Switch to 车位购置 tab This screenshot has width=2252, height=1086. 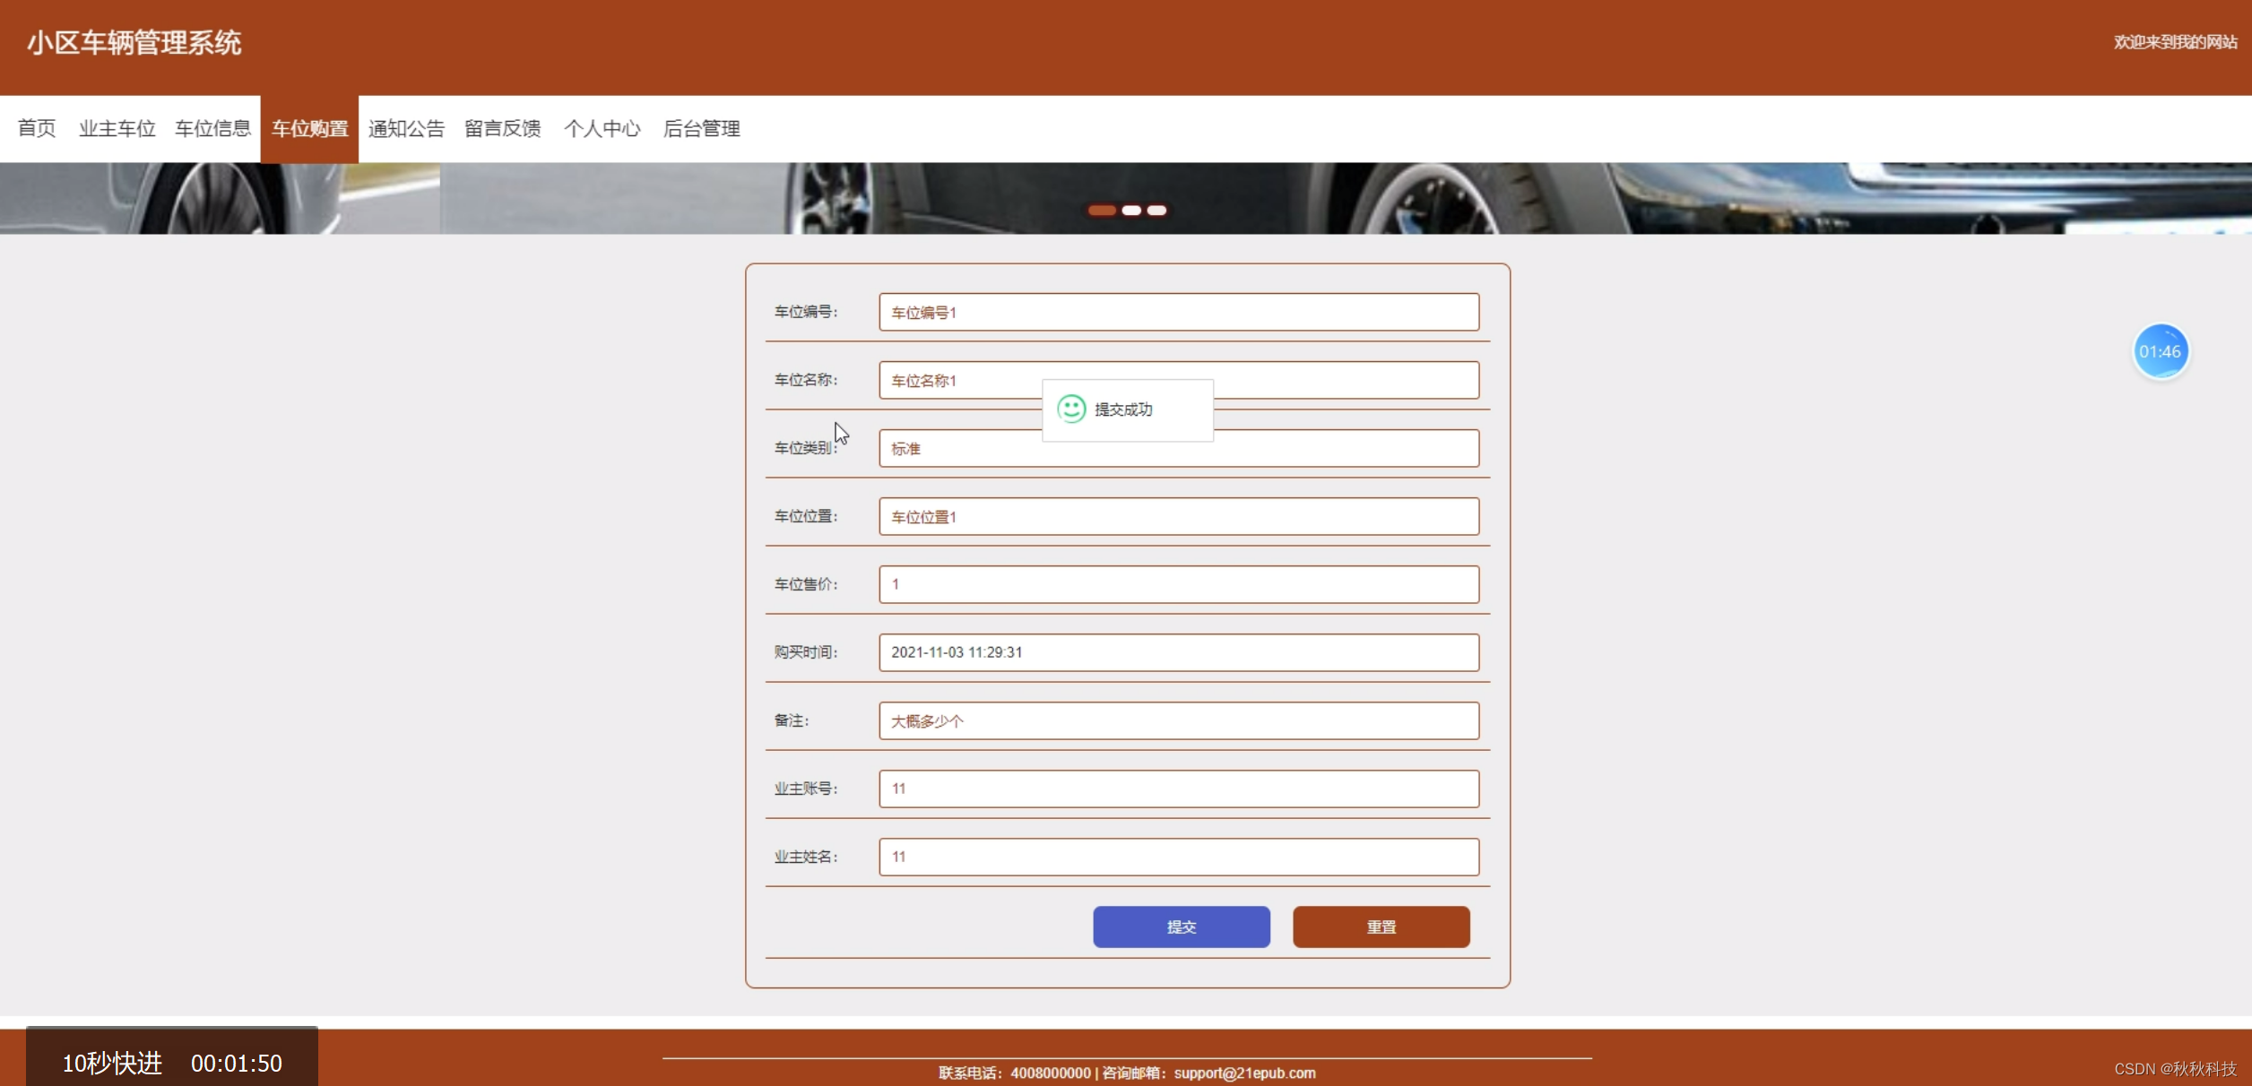[x=309, y=129]
